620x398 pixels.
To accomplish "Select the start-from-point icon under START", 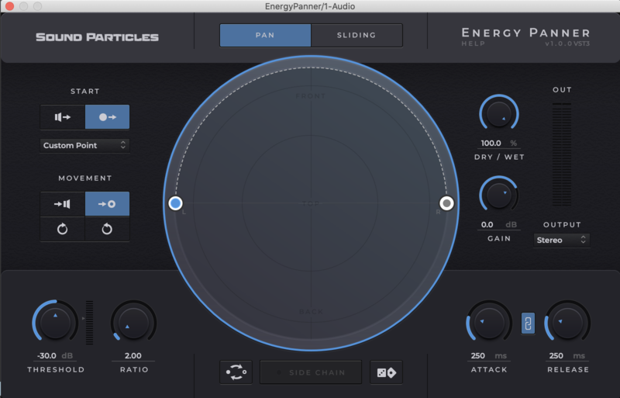I will (x=107, y=117).
